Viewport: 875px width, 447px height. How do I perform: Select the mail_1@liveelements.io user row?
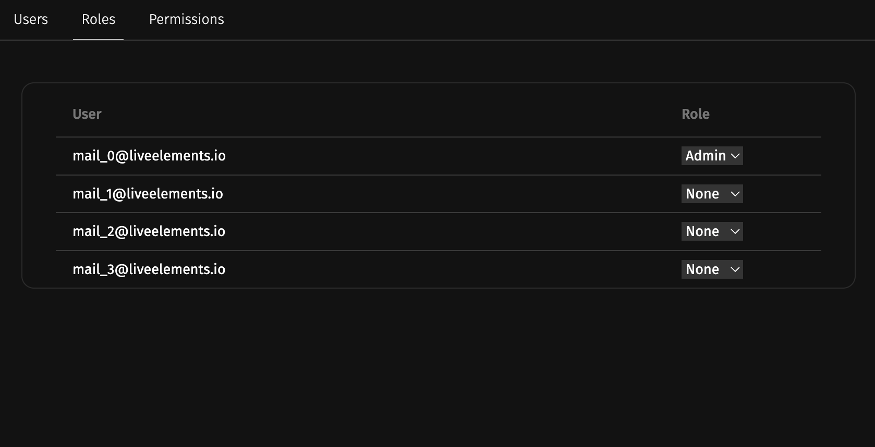pyautogui.click(x=148, y=194)
